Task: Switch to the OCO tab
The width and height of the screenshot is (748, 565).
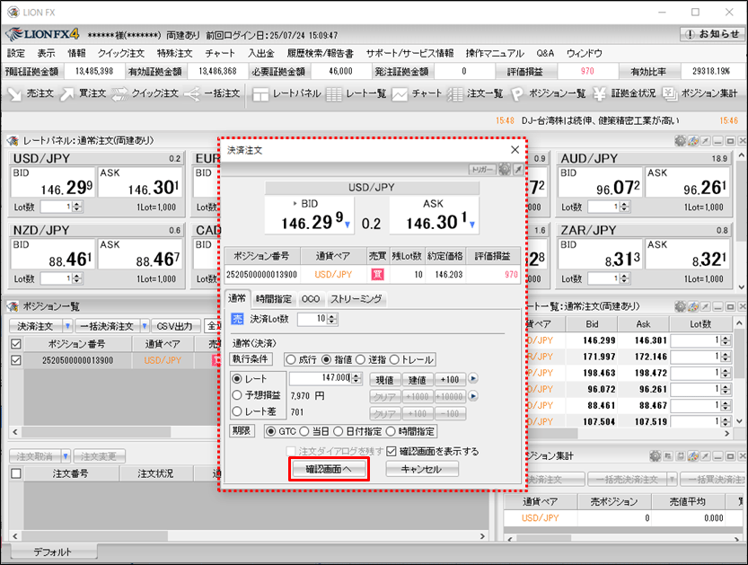Action: pyautogui.click(x=310, y=299)
